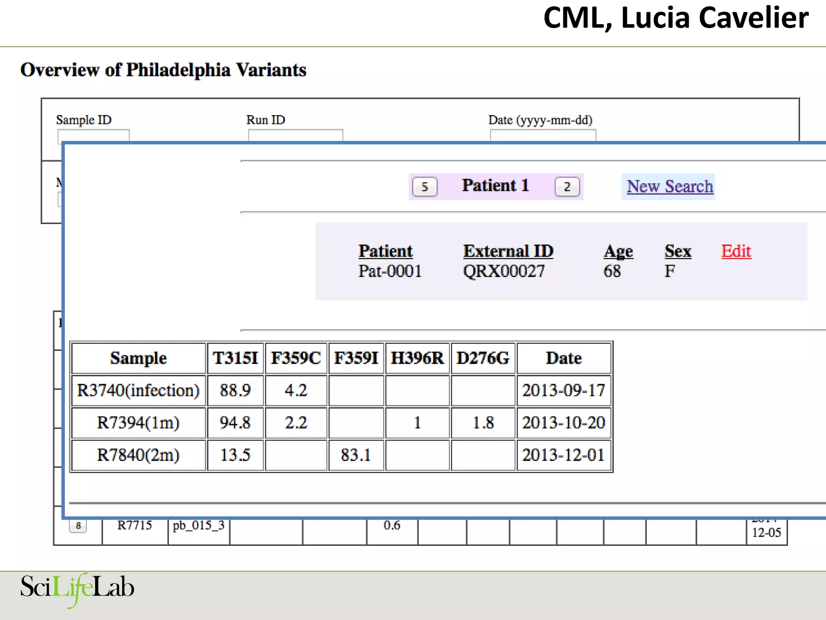This screenshot has height=620, width=826.
Task: Click the Sex header link
Action: coord(678,251)
